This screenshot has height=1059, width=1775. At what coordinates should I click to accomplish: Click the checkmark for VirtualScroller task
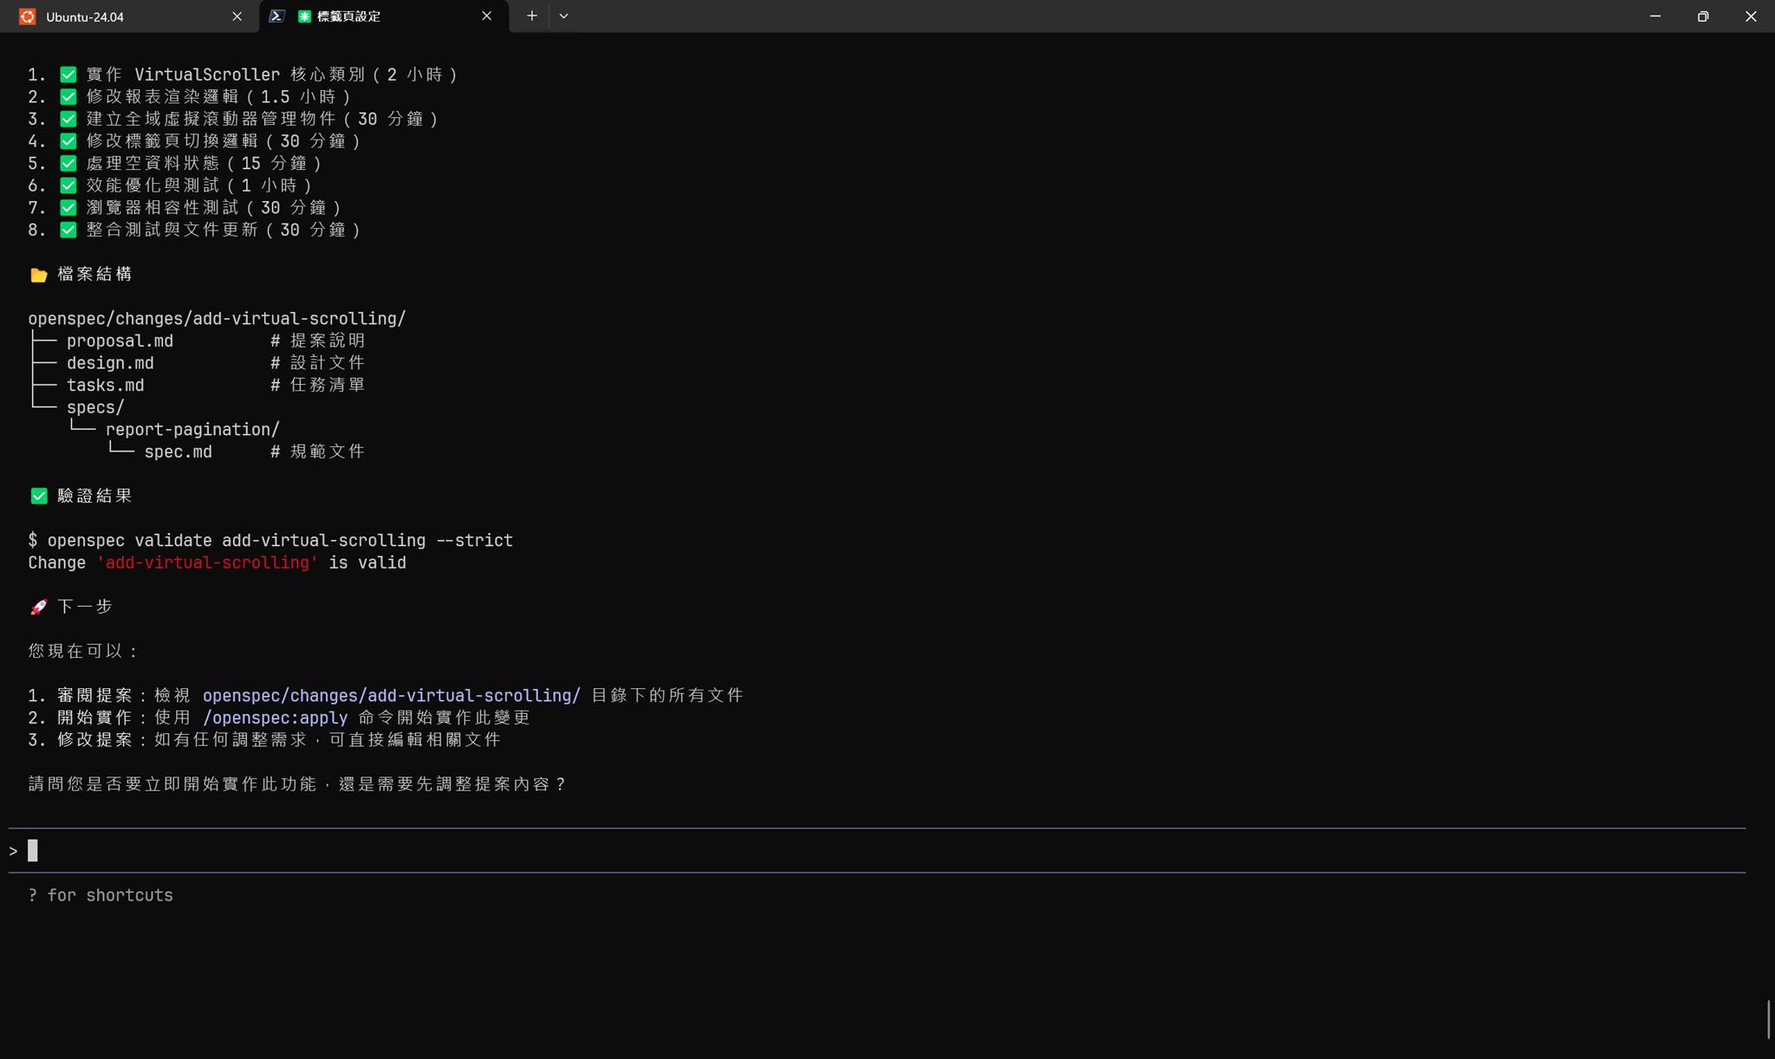(x=68, y=75)
